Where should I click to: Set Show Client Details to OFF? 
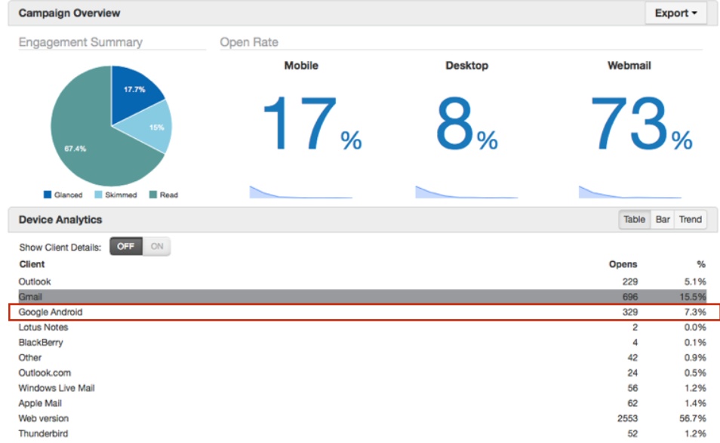[x=126, y=247]
